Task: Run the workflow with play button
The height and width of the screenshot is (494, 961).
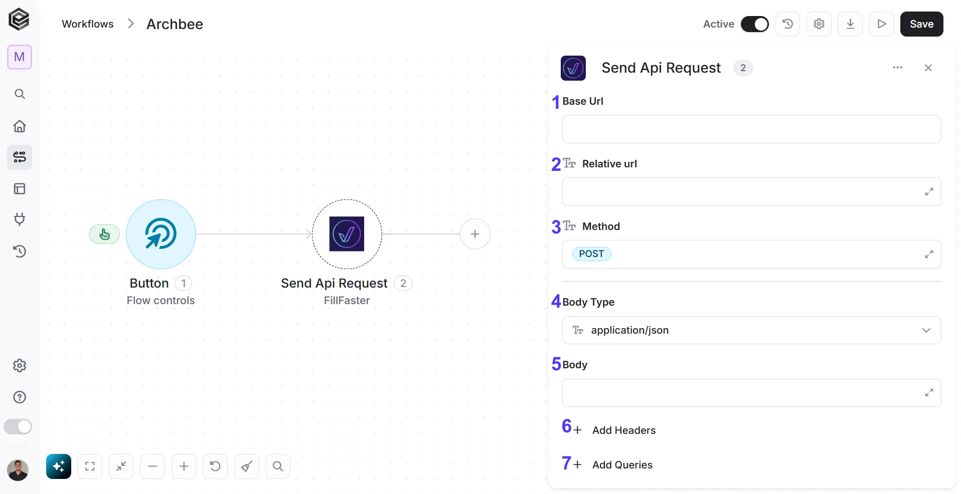Action: (x=882, y=24)
